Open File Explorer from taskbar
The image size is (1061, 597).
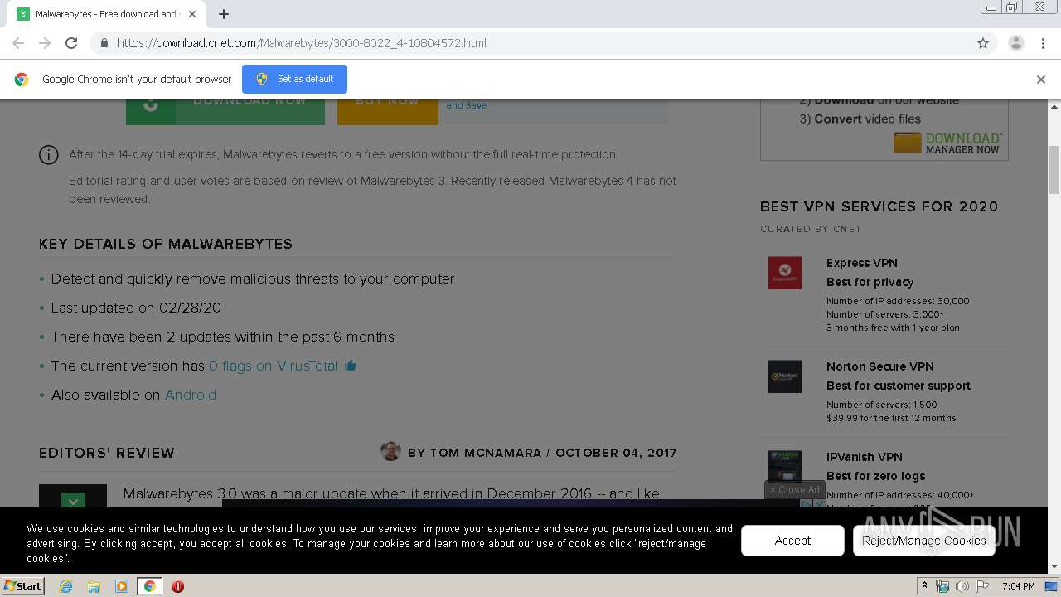click(94, 586)
